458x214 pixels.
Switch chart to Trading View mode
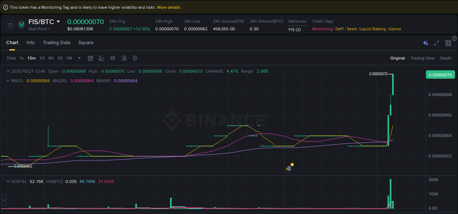[x=422, y=58]
